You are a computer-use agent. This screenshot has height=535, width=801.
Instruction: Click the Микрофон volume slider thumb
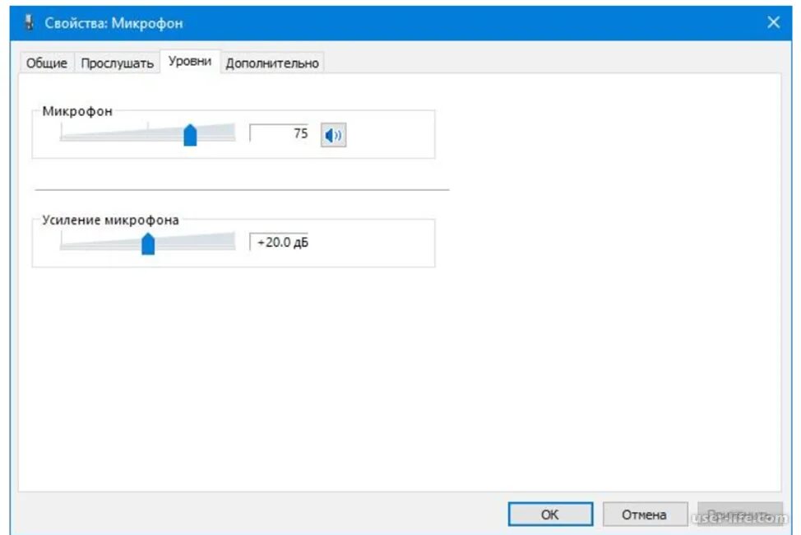click(190, 135)
